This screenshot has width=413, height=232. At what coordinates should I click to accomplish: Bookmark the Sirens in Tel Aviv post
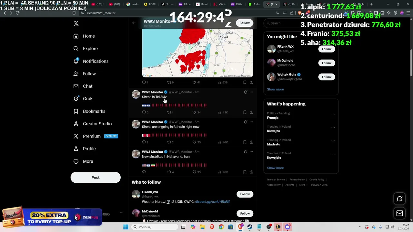point(245,112)
